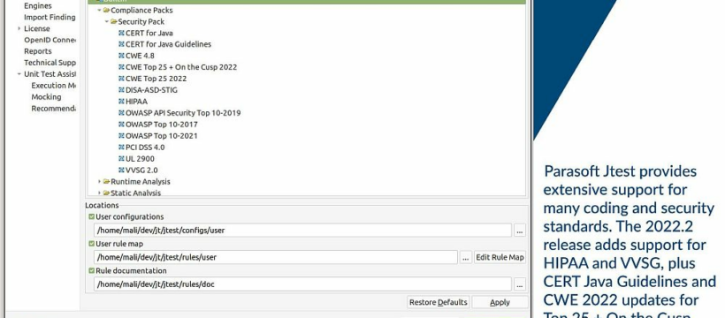Toggle the Rule documentation checkbox
Image resolution: width=725 pixels, height=318 pixels.
[x=91, y=271]
